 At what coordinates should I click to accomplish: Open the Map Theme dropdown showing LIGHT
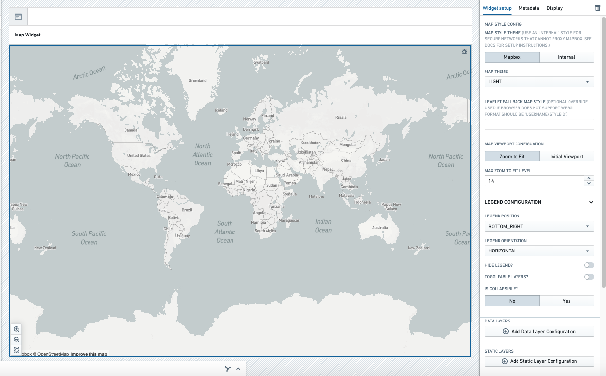click(x=539, y=82)
